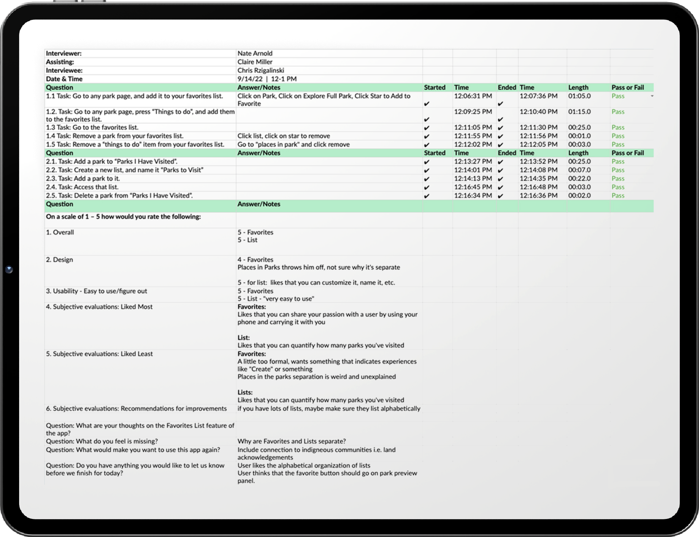Select task 2.2 Create a new list cell

pyautogui.click(x=125, y=170)
